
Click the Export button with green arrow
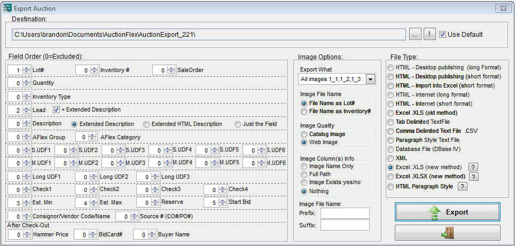point(448,212)
